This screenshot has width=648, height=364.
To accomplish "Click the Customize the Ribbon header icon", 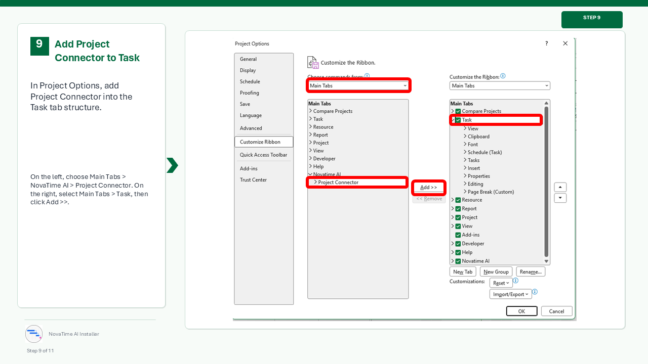I will tap(313, 62).
